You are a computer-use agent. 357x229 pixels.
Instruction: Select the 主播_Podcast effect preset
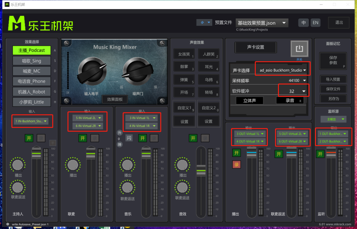tap(32, 50)
